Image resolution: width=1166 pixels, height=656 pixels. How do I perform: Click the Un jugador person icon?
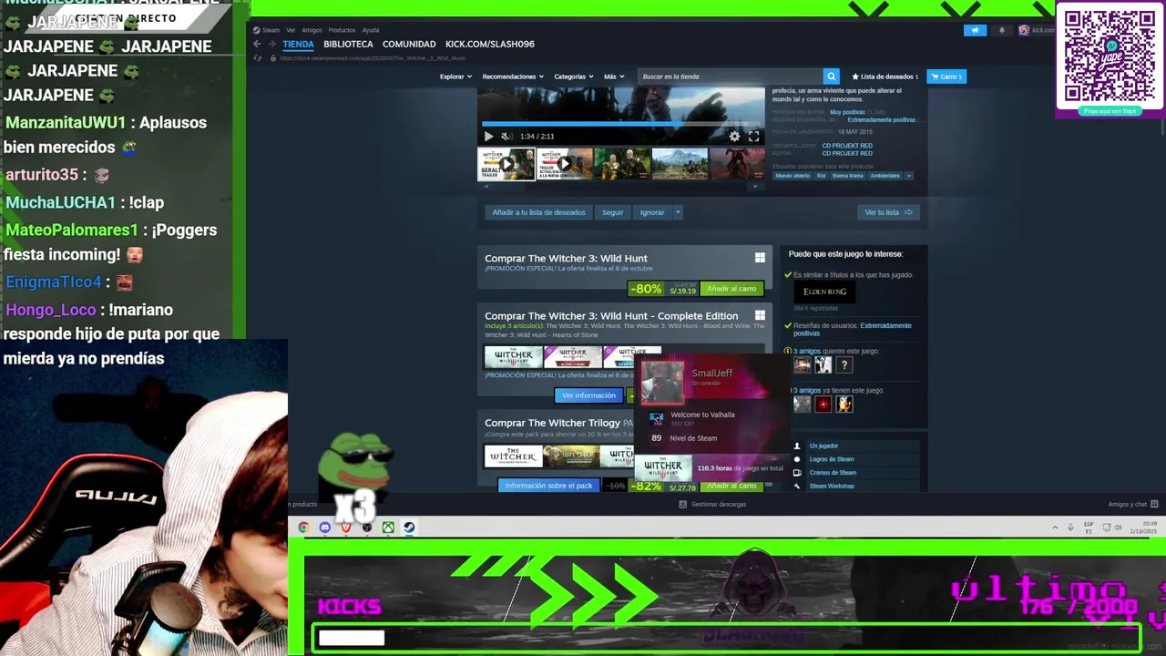coord(797,446)
